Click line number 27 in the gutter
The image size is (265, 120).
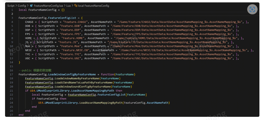[x=11, y=115]
